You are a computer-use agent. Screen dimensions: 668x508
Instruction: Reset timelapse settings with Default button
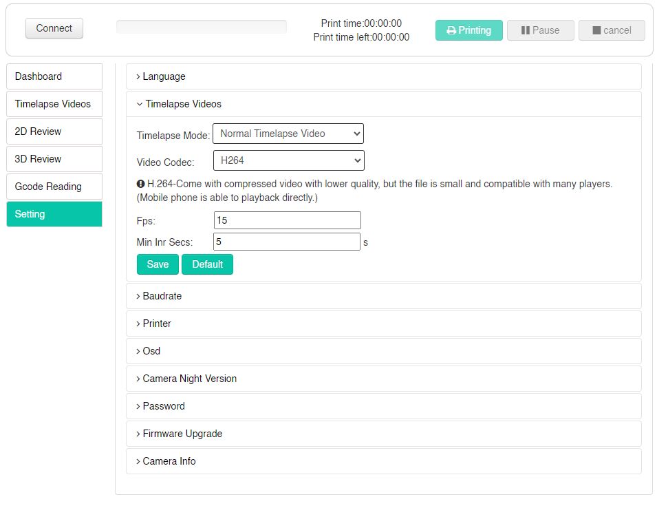tap(207, 264)
